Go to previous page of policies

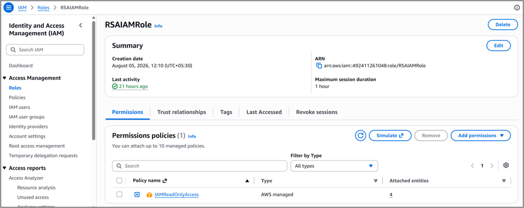473,166
